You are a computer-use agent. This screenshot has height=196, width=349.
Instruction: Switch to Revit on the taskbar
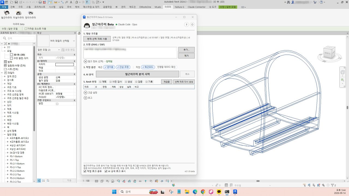[x=235, y=192]
